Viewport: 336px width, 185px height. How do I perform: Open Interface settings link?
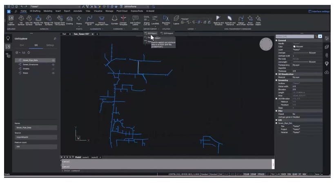click(320, 11)
